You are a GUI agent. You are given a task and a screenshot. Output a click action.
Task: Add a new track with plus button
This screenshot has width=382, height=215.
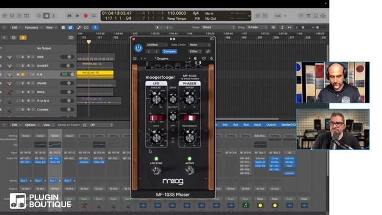(x=4, y=38)
